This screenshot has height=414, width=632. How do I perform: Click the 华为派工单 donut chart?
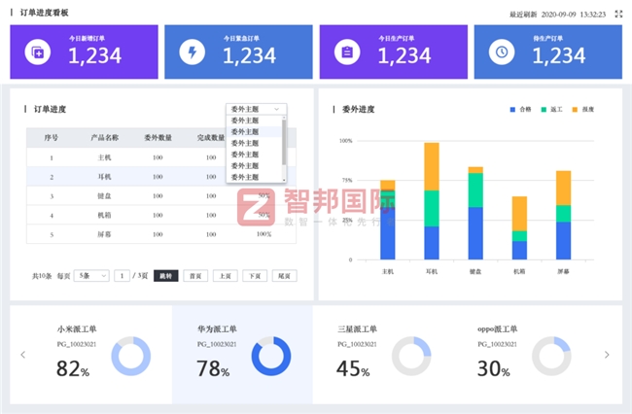271,357
